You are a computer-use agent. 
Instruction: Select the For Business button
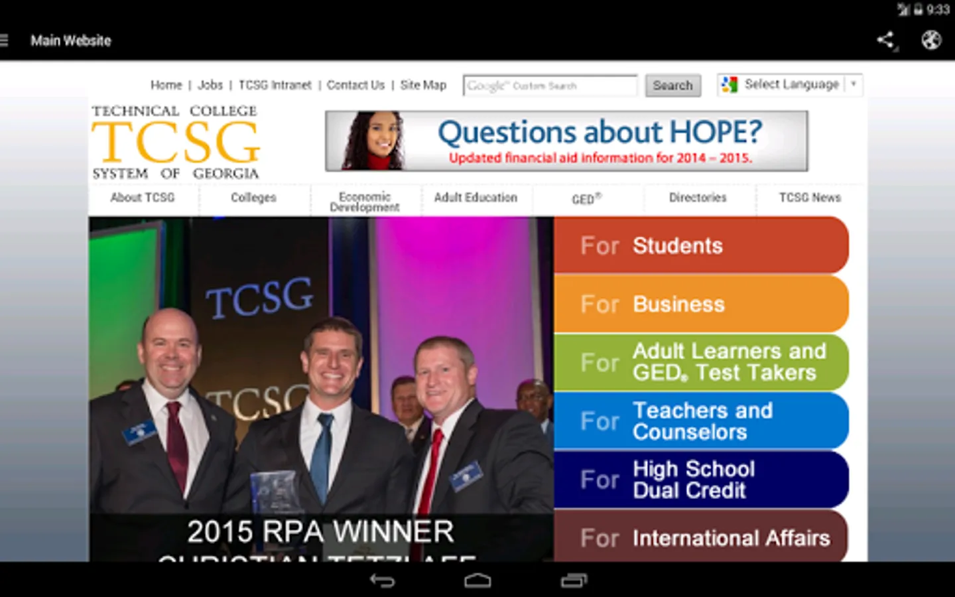(701, 304)
